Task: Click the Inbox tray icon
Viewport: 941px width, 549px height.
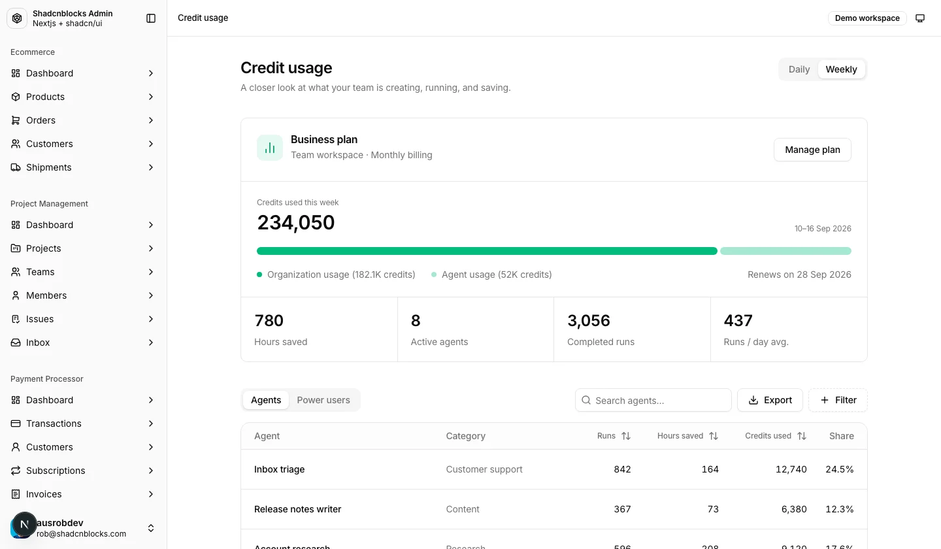Action: (16, 342)
